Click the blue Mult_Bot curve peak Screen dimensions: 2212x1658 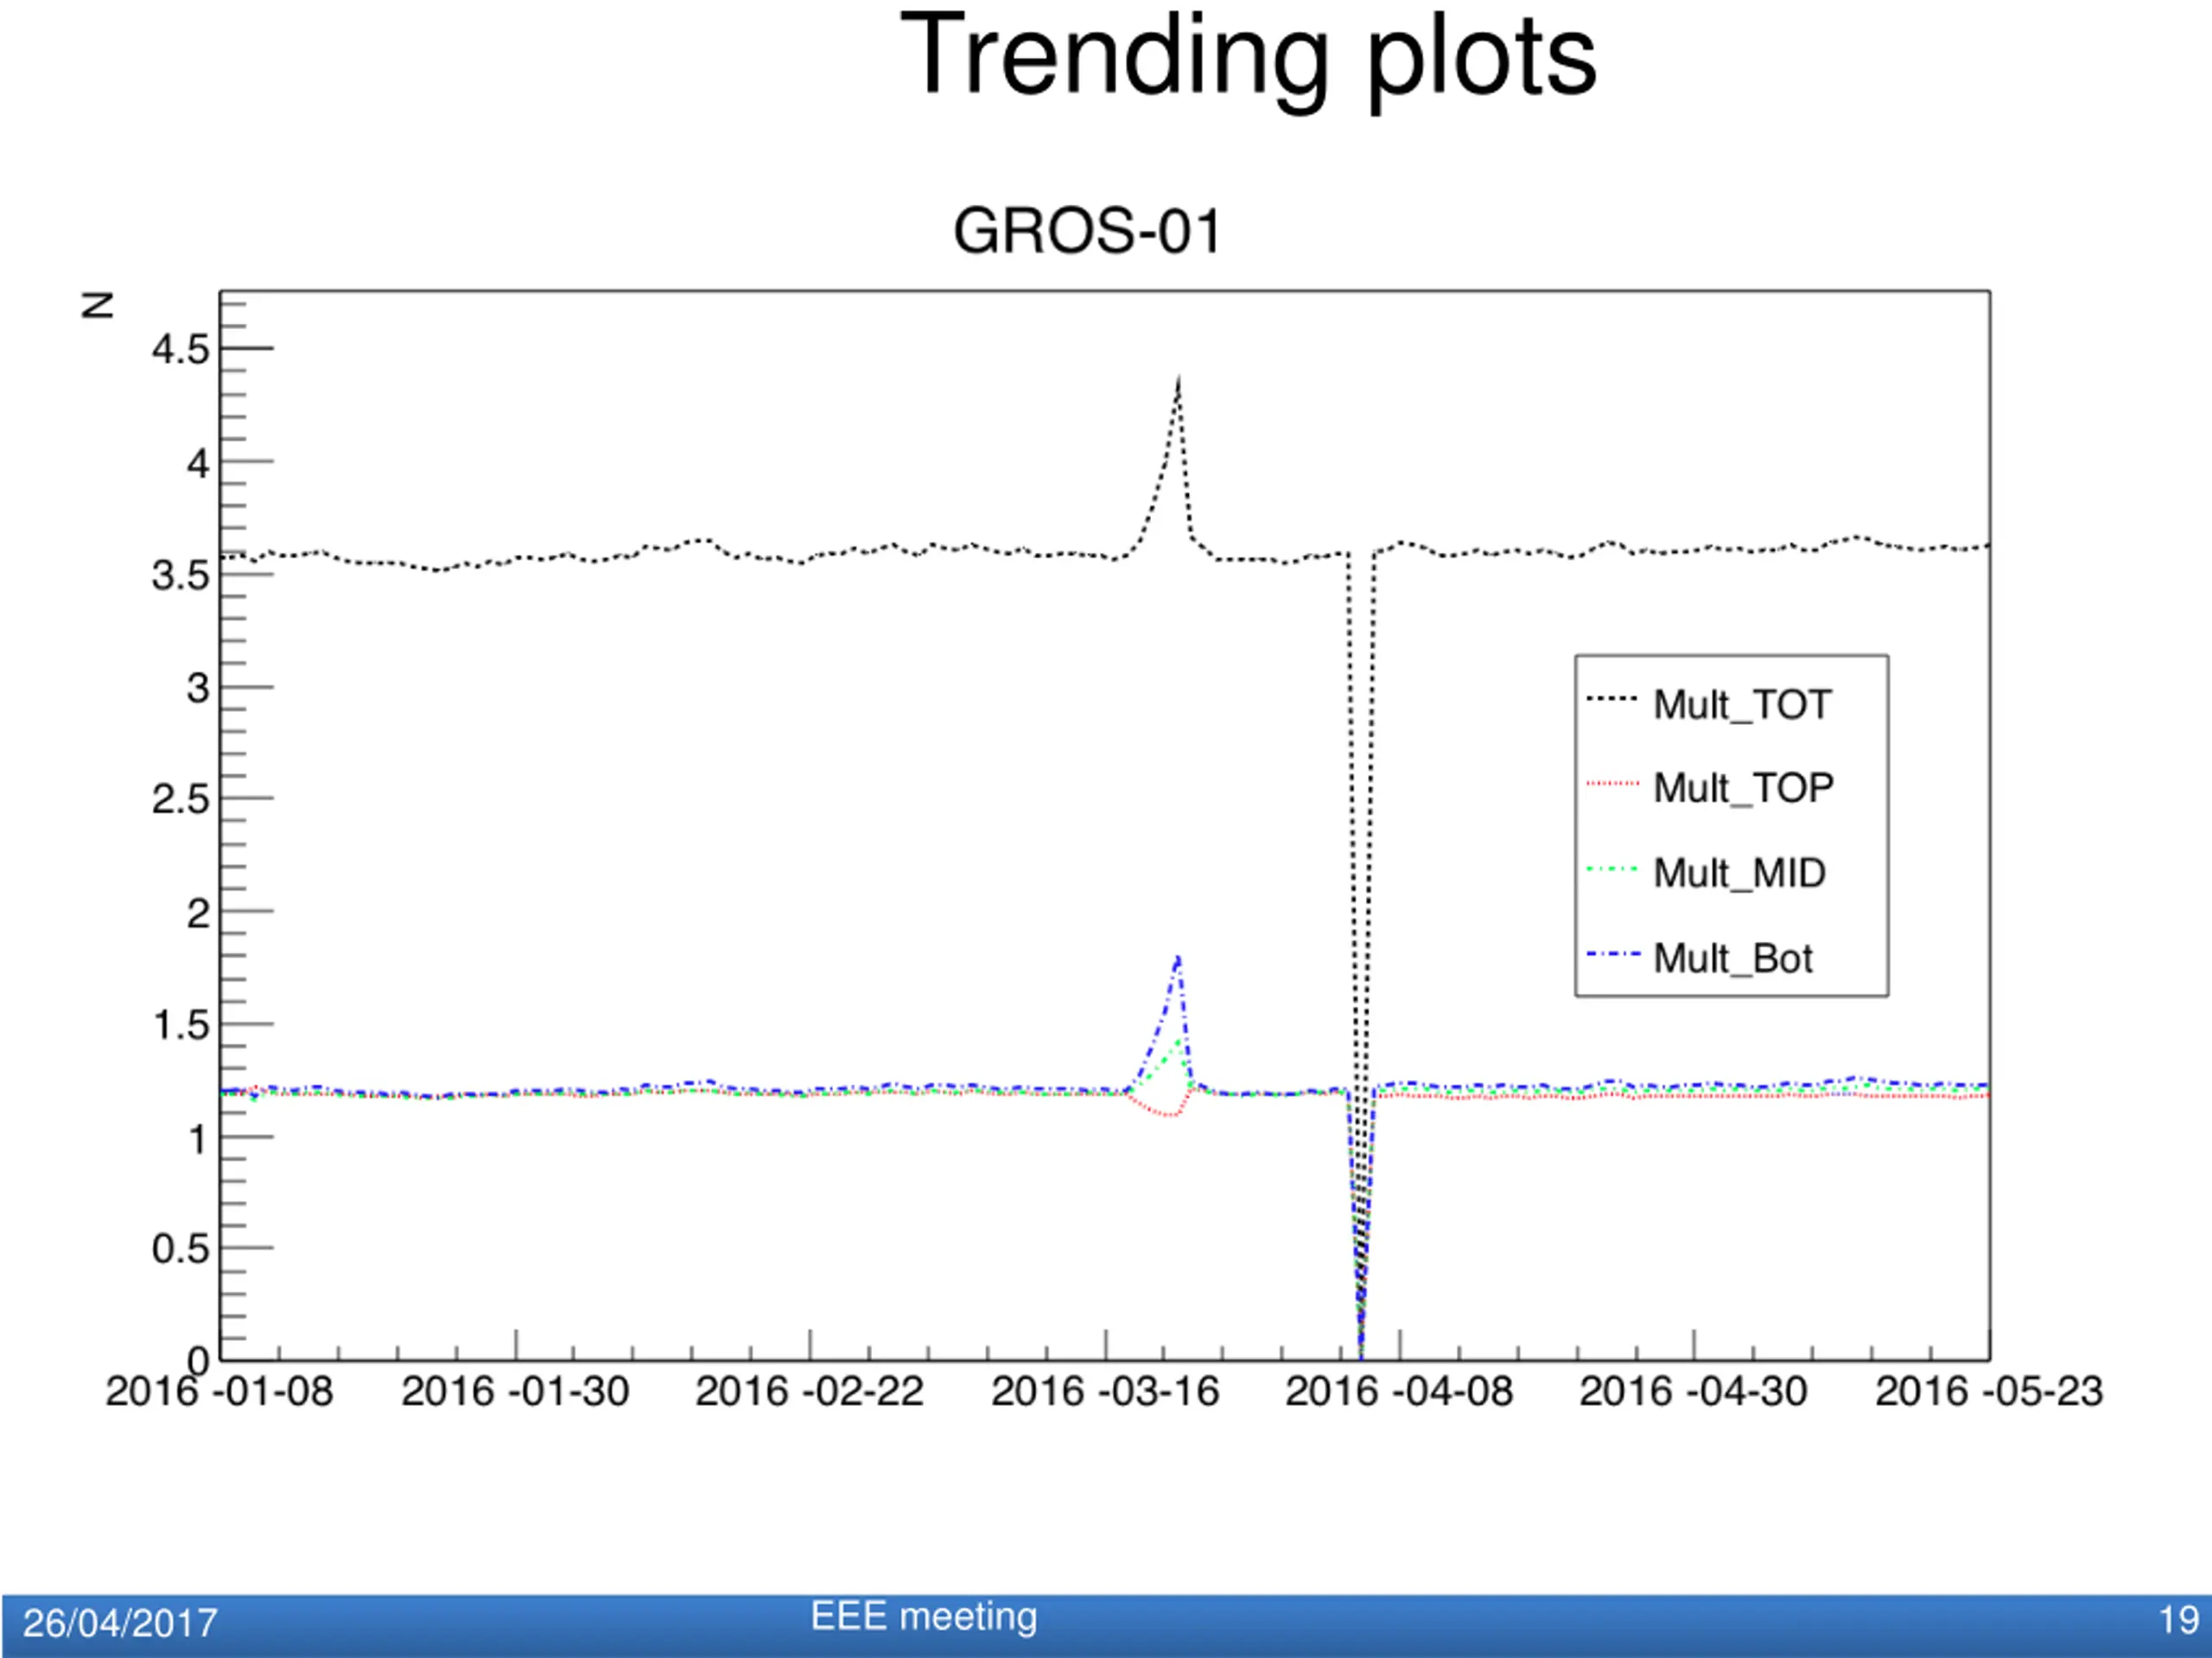1179,959
